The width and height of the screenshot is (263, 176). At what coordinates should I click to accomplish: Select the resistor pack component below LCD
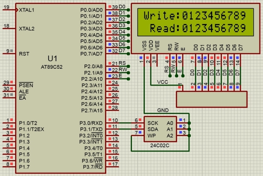(x=212, y=99)
